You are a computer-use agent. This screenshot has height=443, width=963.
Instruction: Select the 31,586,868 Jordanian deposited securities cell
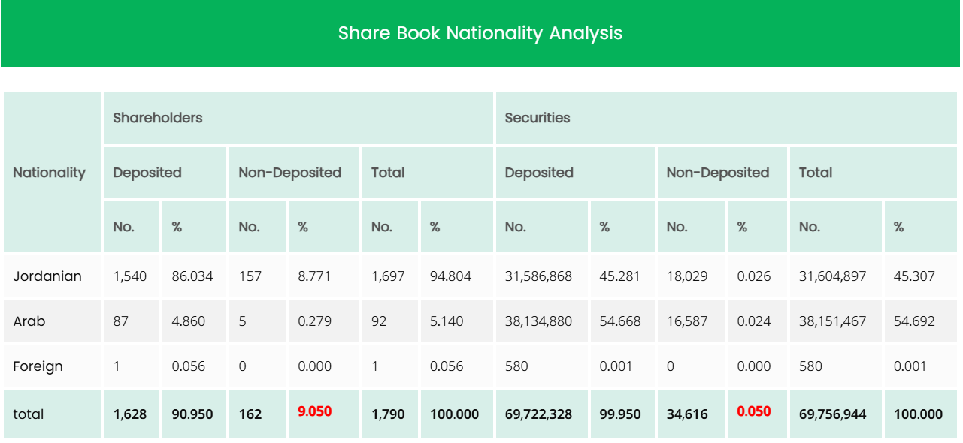[x=538, y=276]
